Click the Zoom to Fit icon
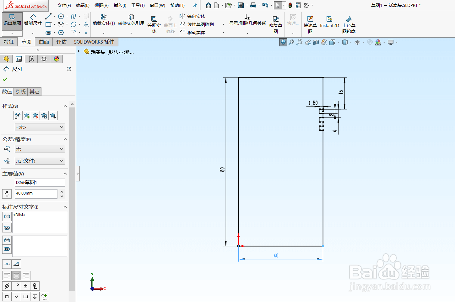This screenshot has width=455, height=302. coord(291,42)
